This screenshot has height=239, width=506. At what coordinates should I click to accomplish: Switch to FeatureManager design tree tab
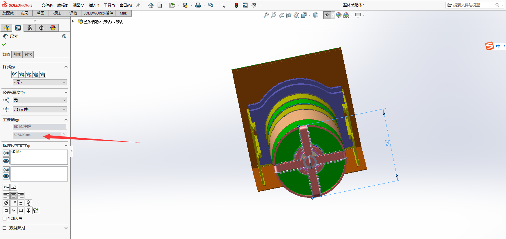pyautogui.click(x=6, y=28)
